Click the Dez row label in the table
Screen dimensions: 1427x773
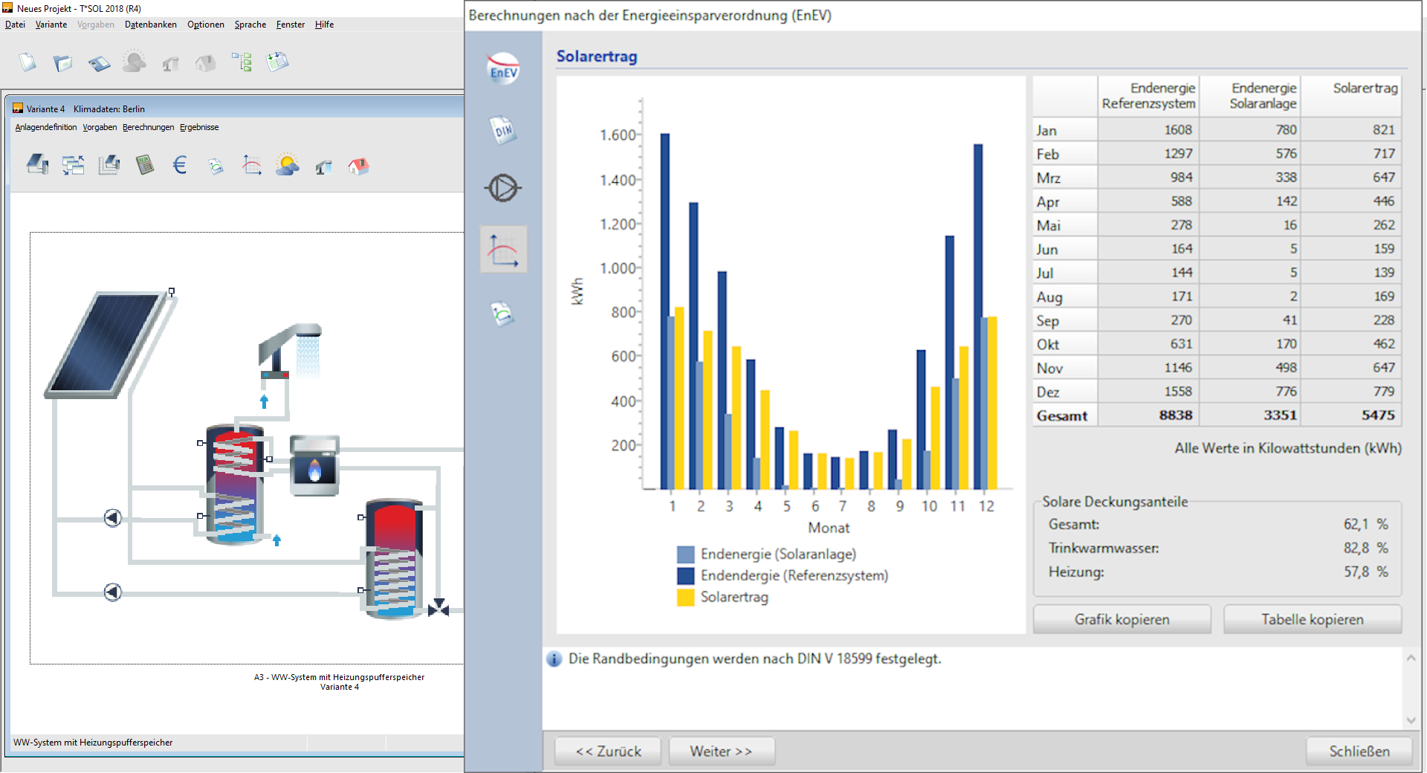pyautogui.click(x=1064, y=392)
